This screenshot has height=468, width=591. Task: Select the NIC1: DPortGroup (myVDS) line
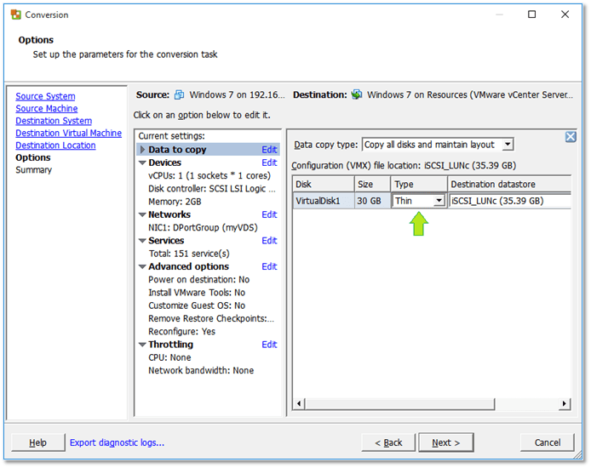tap(204, 228)
